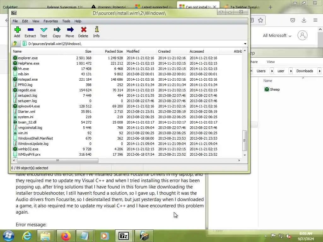Click the volume muted tray icon
This screenshot has height=242, width=323.
(289, 236)
